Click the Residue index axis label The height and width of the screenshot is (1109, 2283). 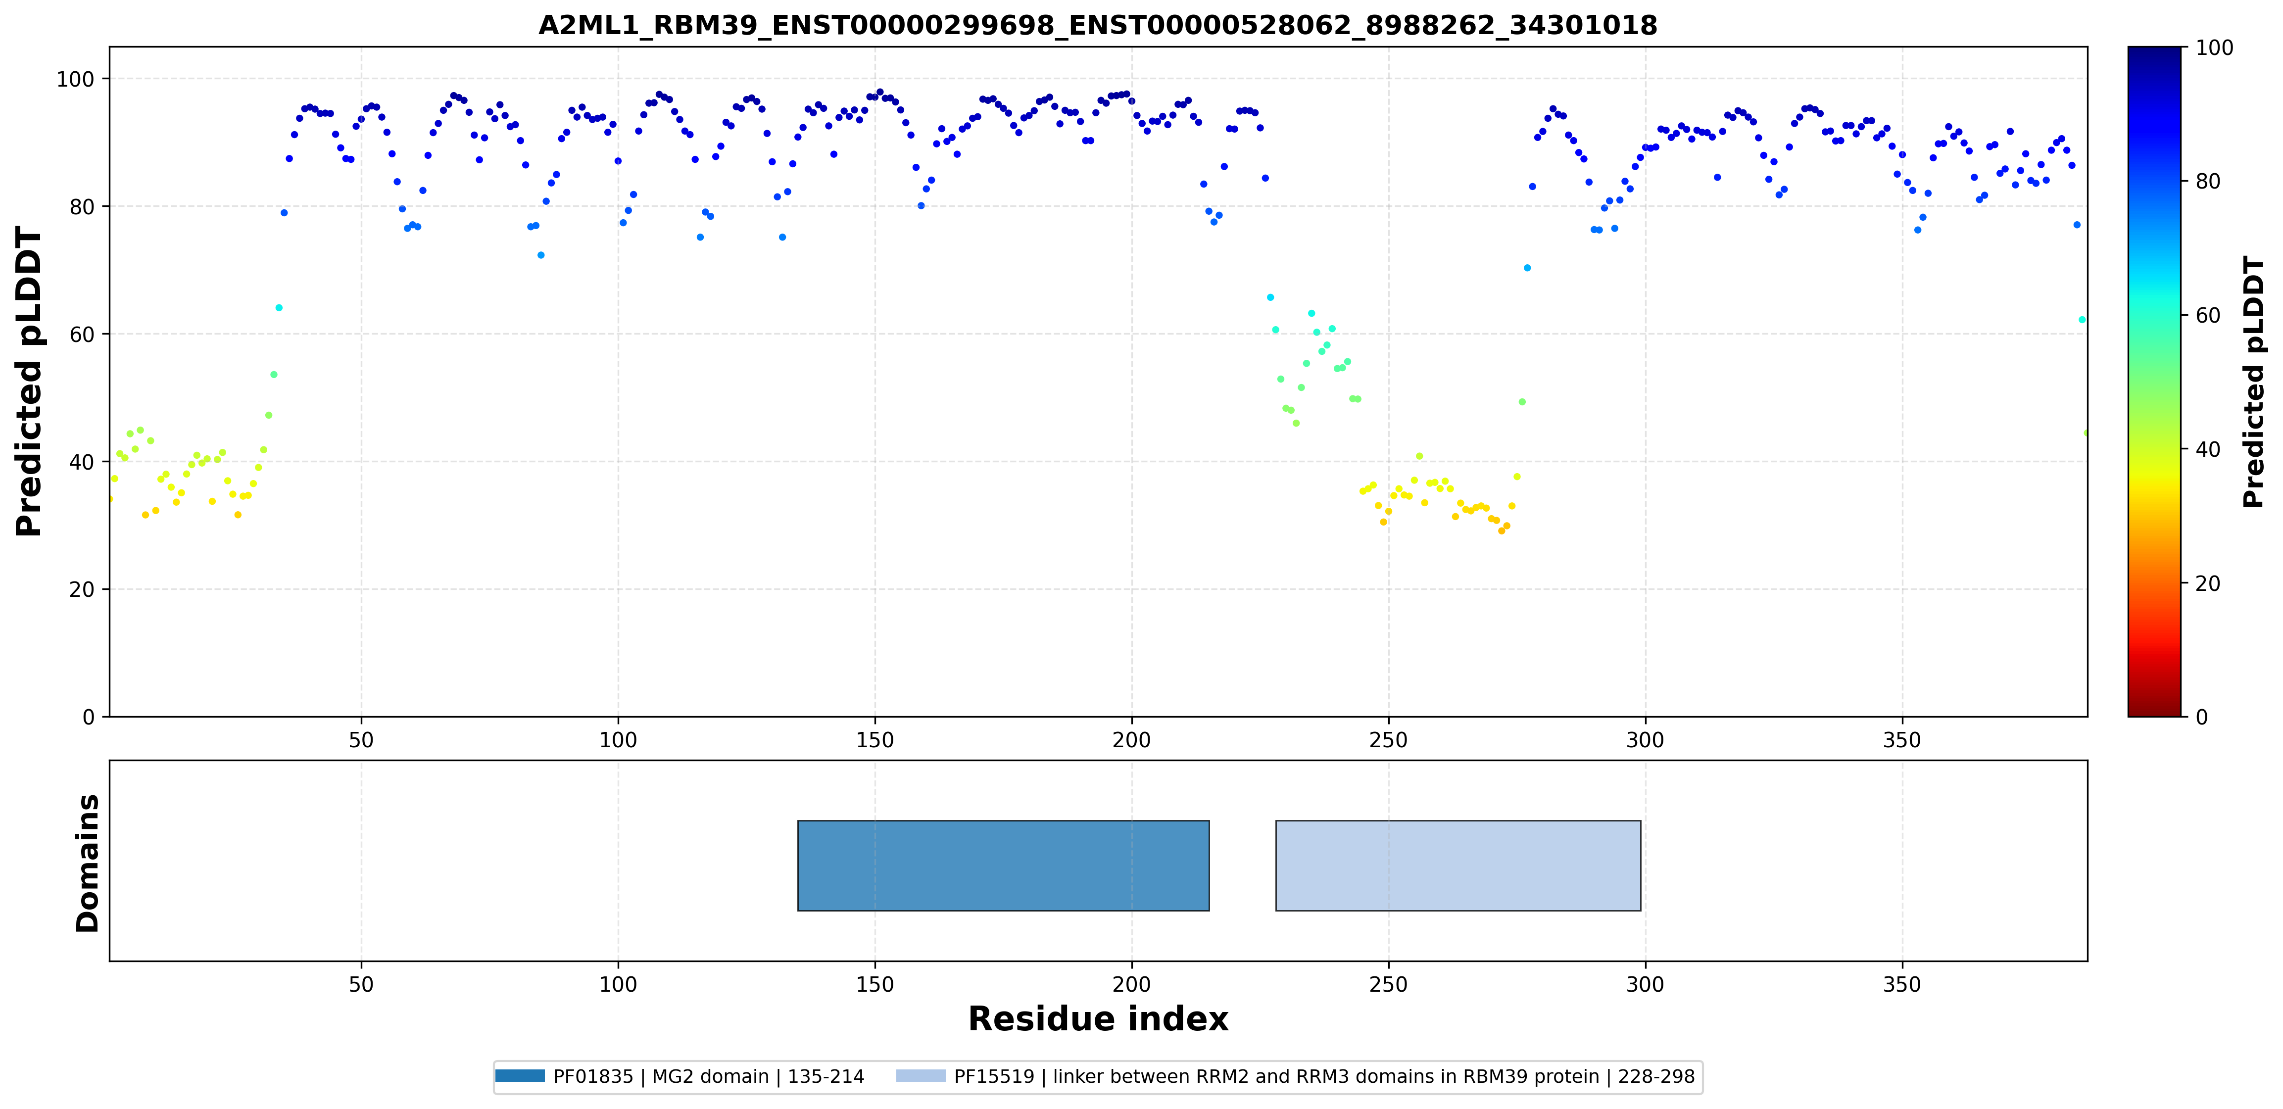1098,1018
